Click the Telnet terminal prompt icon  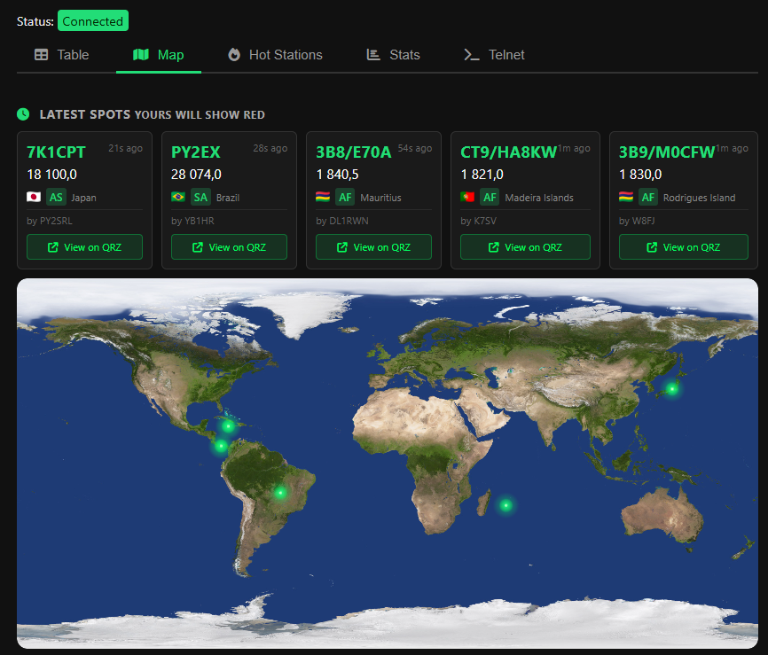pos(472,55)
